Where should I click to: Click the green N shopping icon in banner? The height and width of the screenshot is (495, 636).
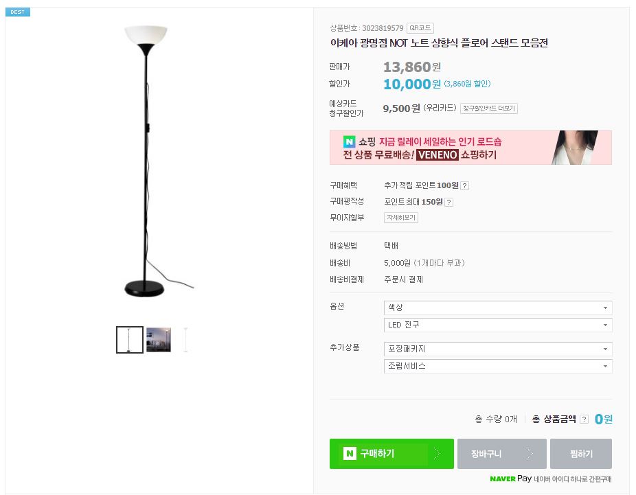pos(349,141)
